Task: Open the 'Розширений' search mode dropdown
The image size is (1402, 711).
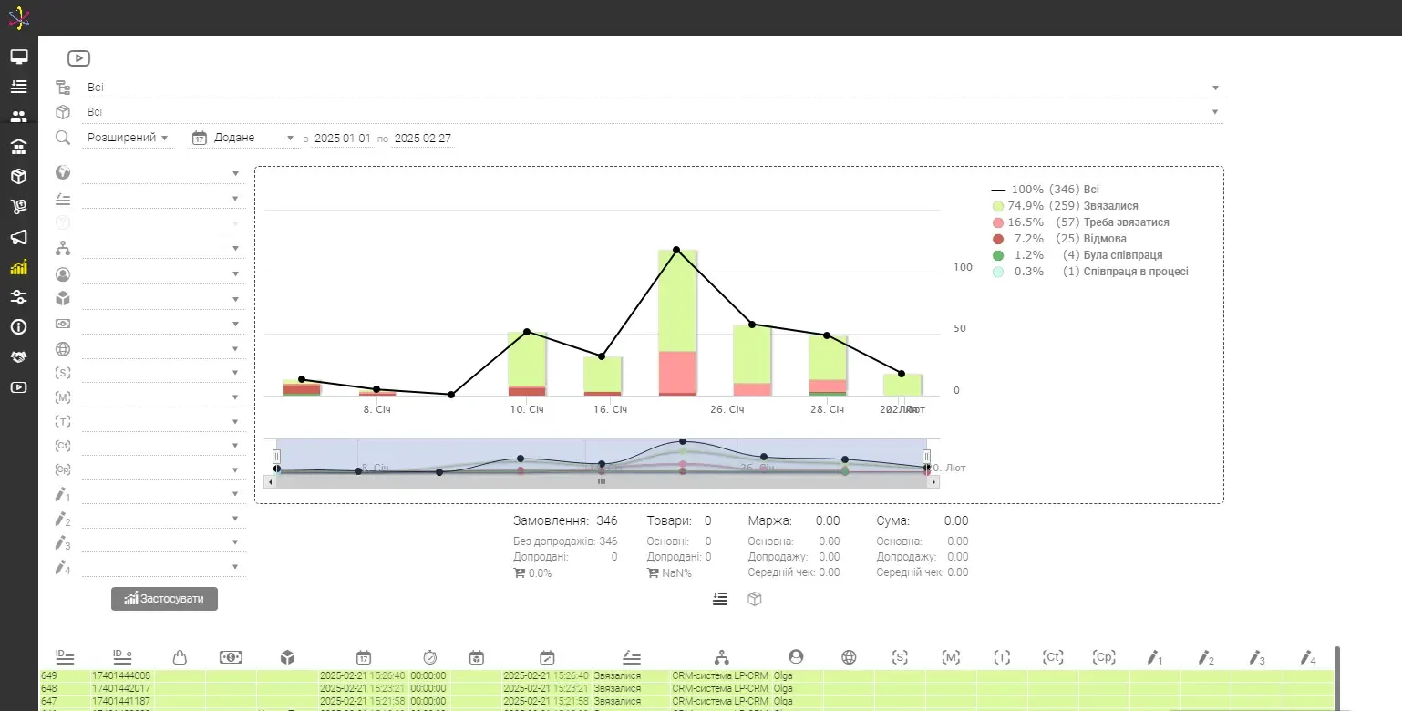Action: 128,139
